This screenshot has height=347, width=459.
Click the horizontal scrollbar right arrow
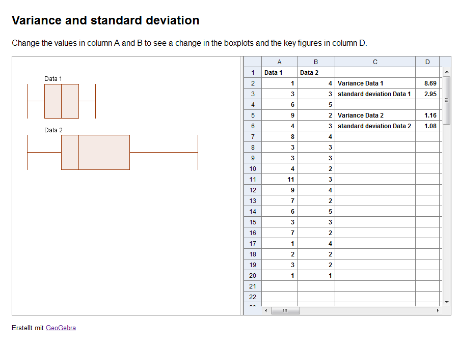(438, 310)
